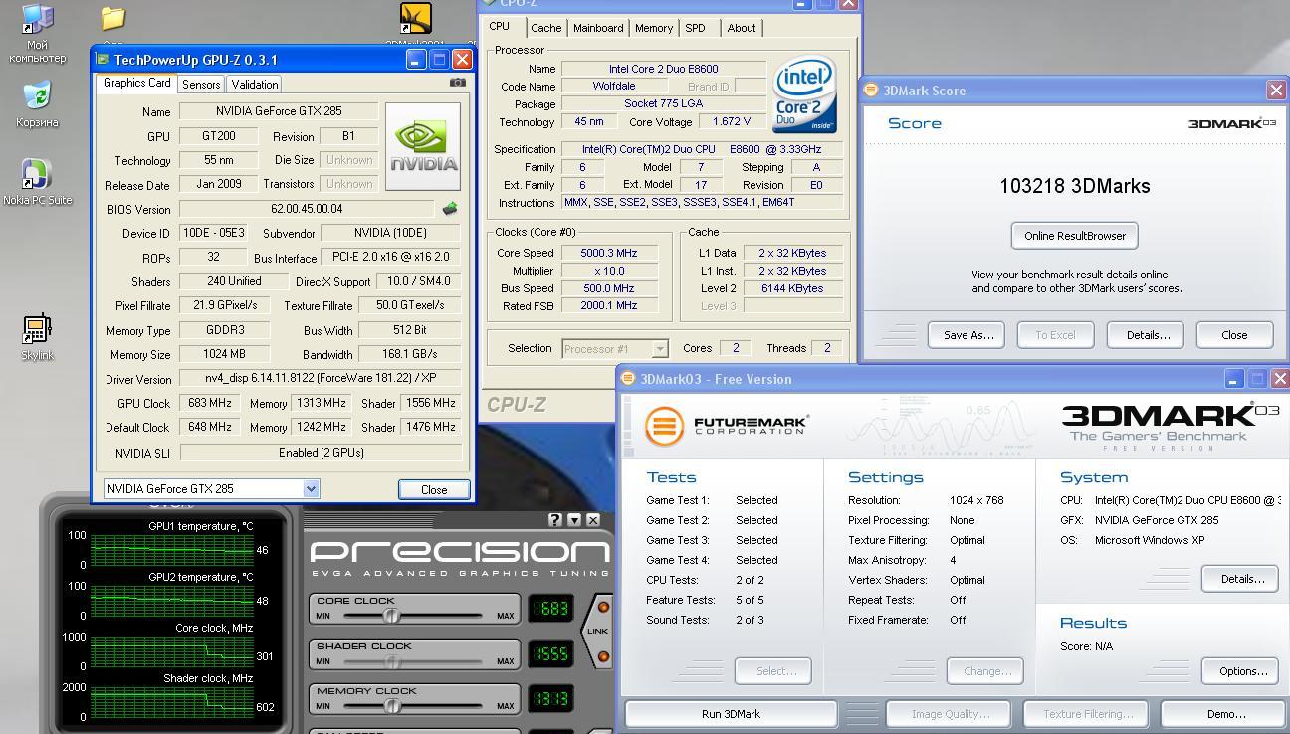The image size is (1290, 734).
Task: Click the LINK clocks toggle label
Action: (x=597, y=631)
